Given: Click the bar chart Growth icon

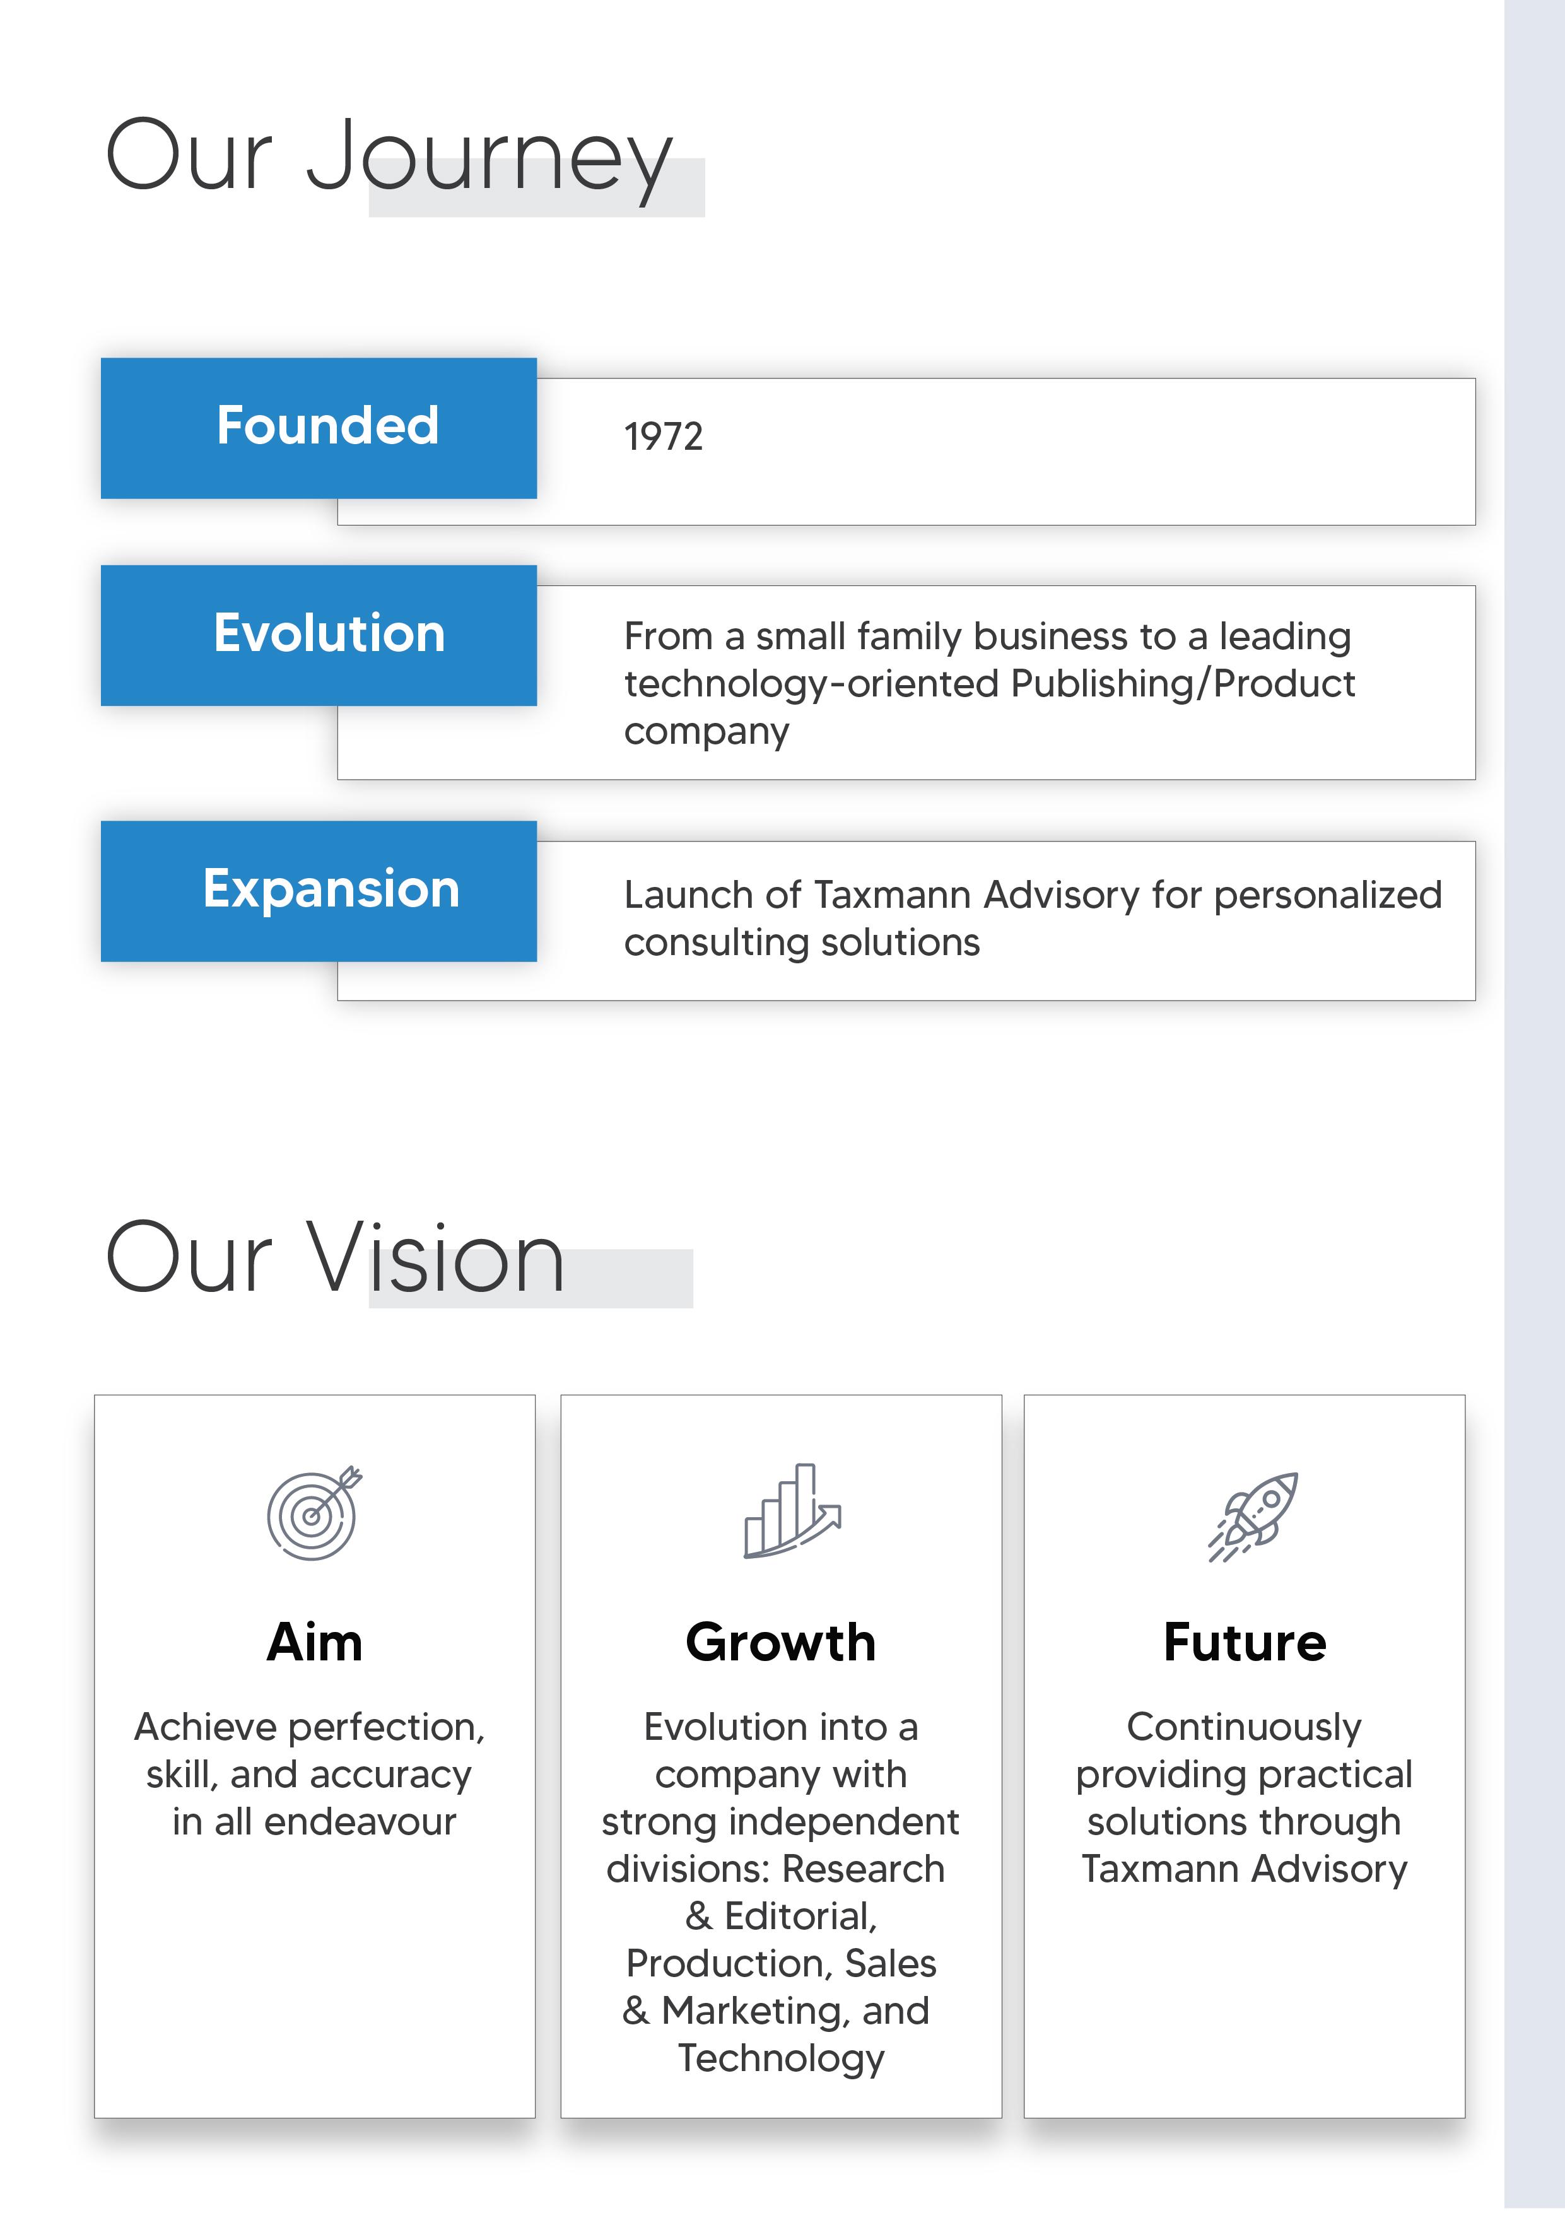Looking at the screenshot, I should pyautogui.click(x=792, y=1510).
